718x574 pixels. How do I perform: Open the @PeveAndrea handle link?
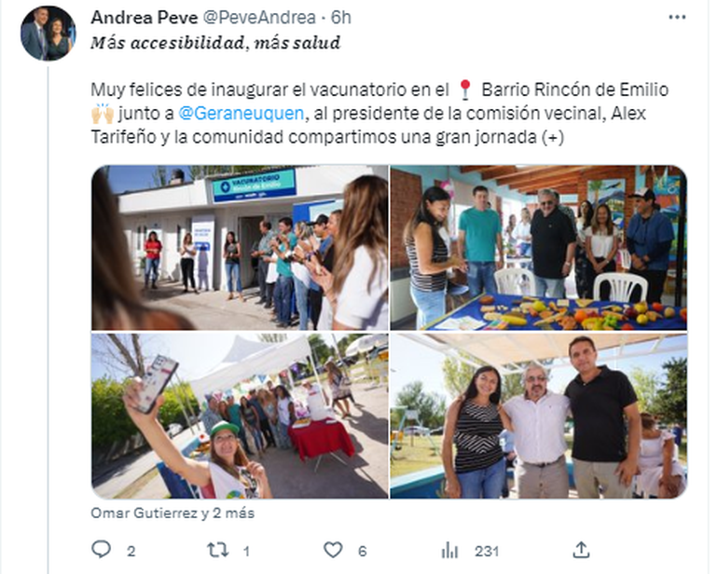click(x=258, y=18)
